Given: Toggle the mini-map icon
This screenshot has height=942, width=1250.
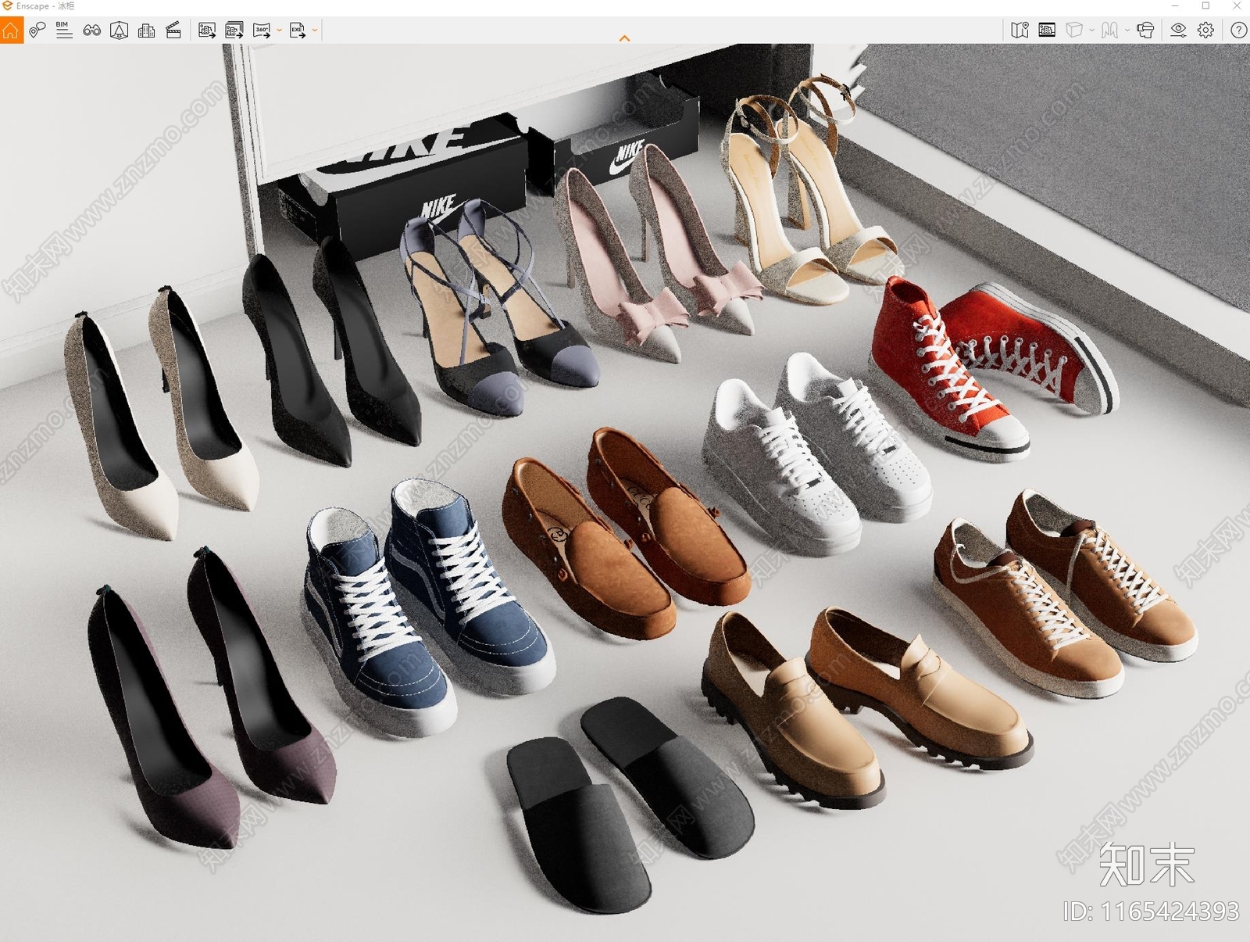Looking at the screenshot, I should 1020,30.
